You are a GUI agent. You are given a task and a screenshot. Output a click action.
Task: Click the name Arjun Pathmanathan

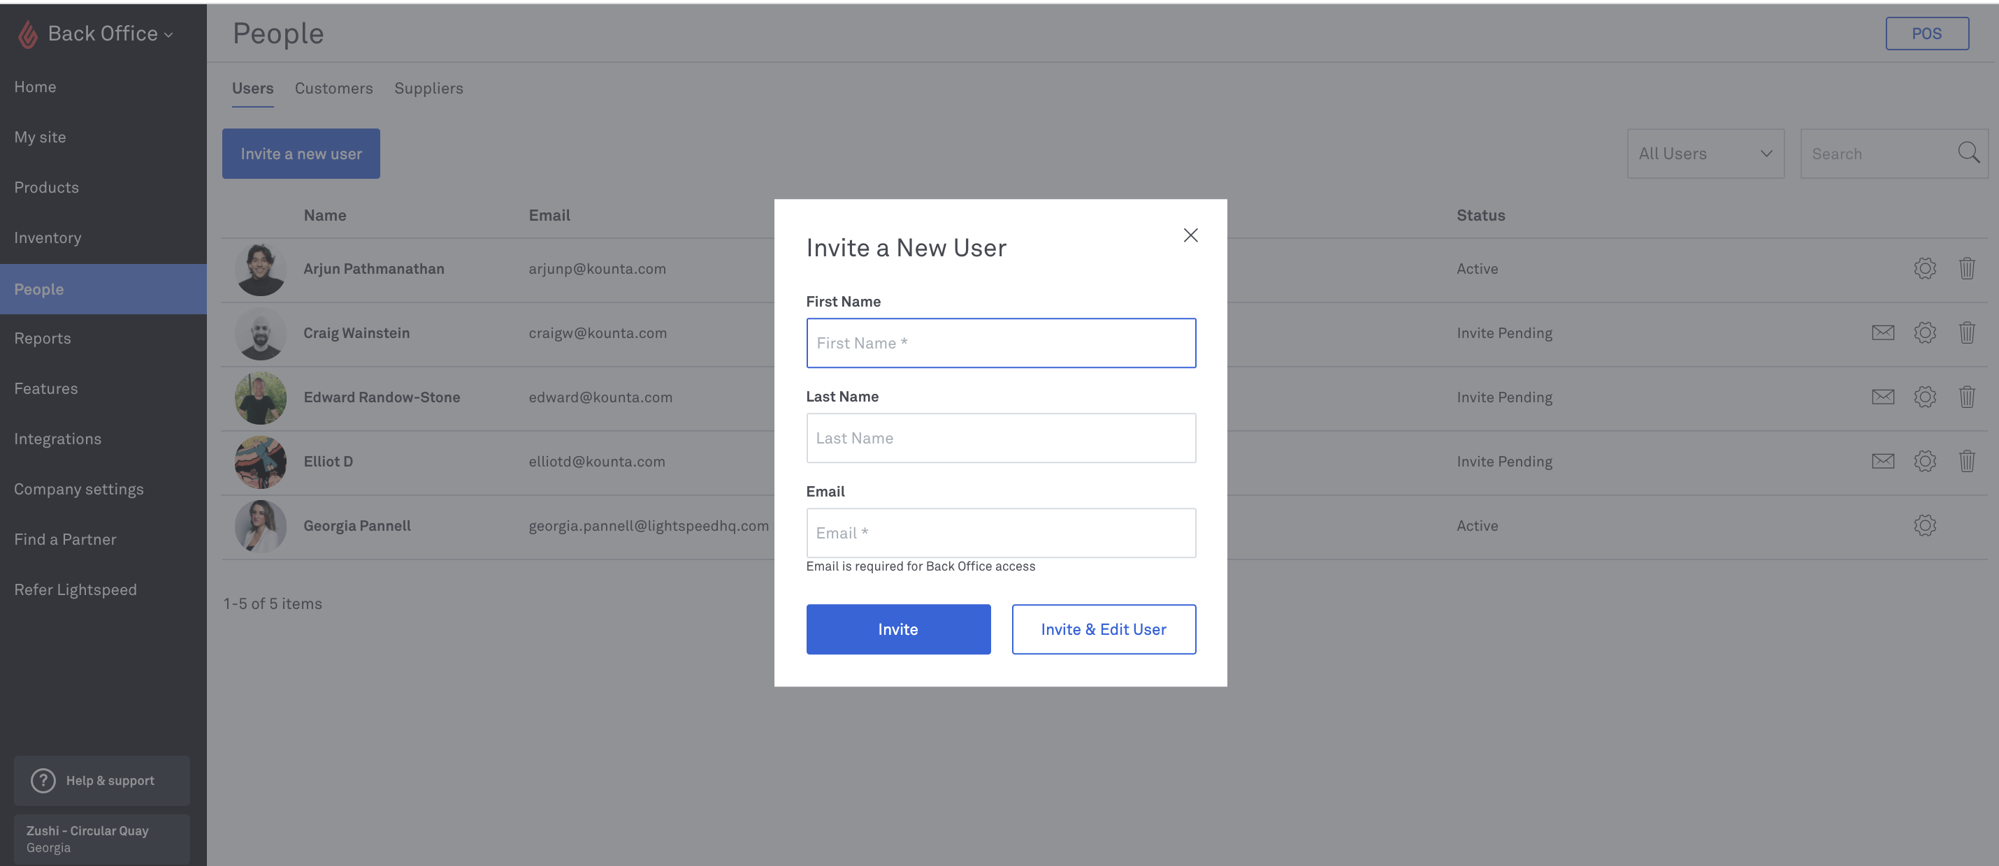[374, 269]
